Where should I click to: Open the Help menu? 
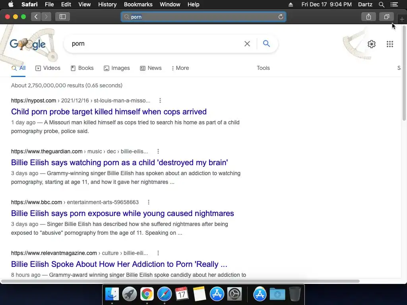[194, 4]
